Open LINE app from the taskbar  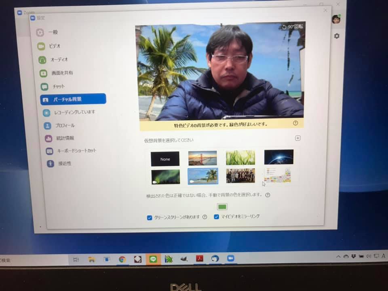pyautogui.click(x=153, y=259)
